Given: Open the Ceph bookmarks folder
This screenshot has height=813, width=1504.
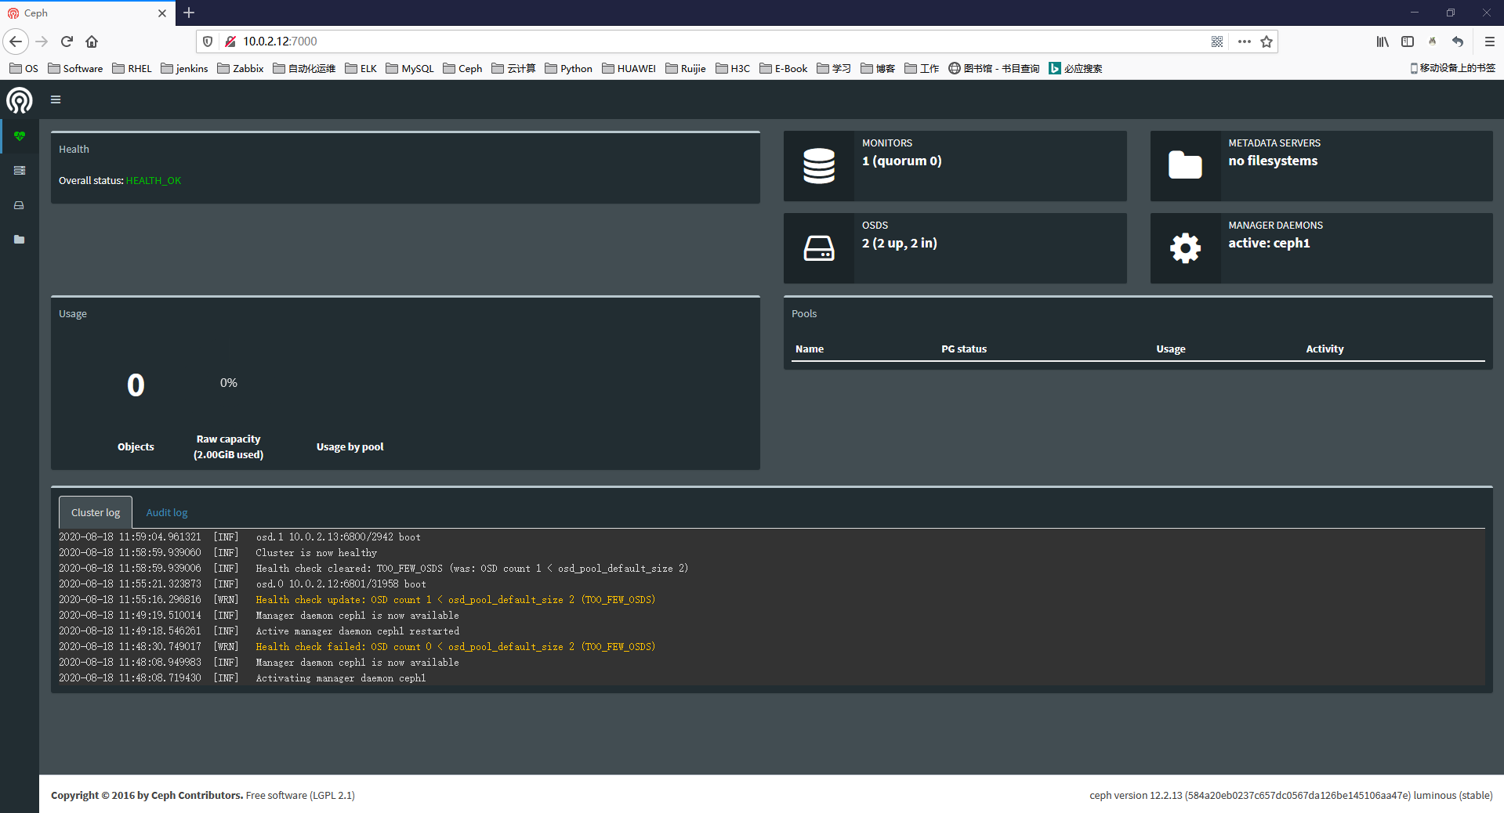Looking at the screenshot, I should [x=462, y=68].
